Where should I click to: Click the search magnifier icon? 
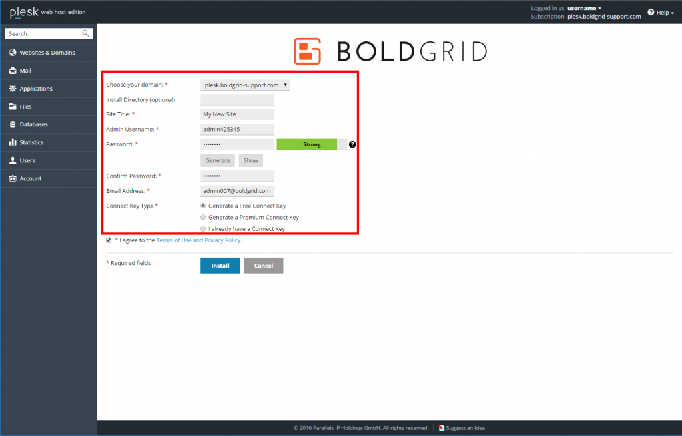tap(86, 33)
